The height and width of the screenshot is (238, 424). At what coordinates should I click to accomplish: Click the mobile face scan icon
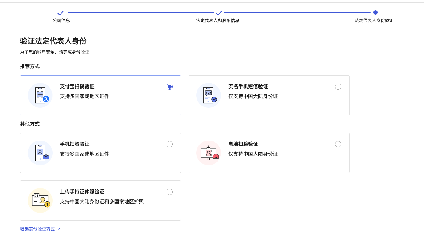point(40,153)
